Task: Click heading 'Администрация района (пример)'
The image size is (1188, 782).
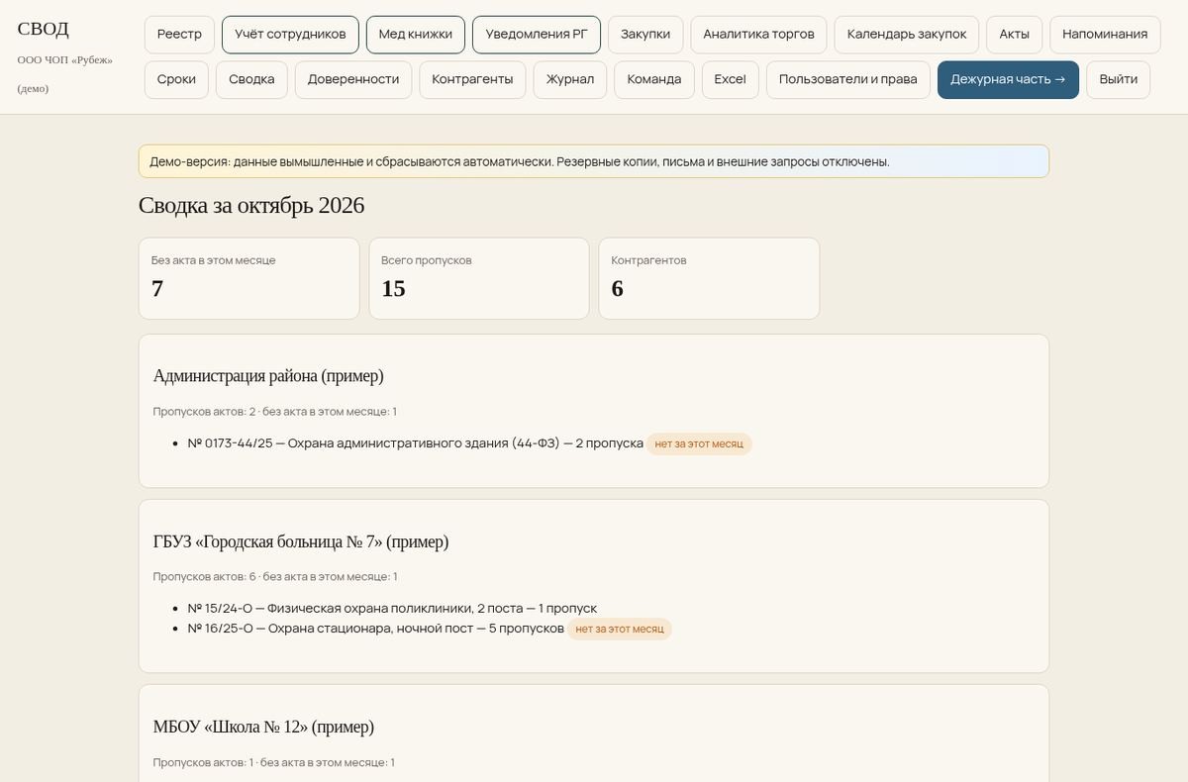Action: pyautogui.click(x=268, y=375)
